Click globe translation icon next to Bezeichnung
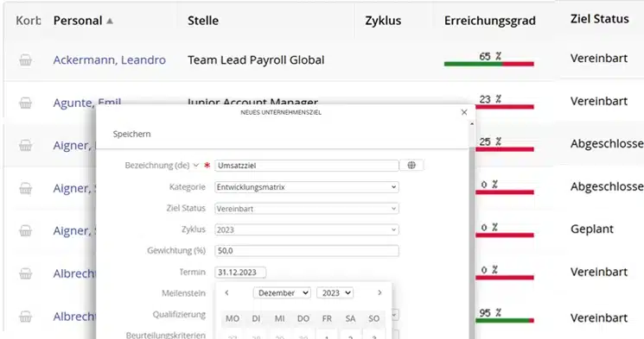Image resolution: width=644 pixels, height=339 pixels. pyautogui.click(x=411, y=166)
